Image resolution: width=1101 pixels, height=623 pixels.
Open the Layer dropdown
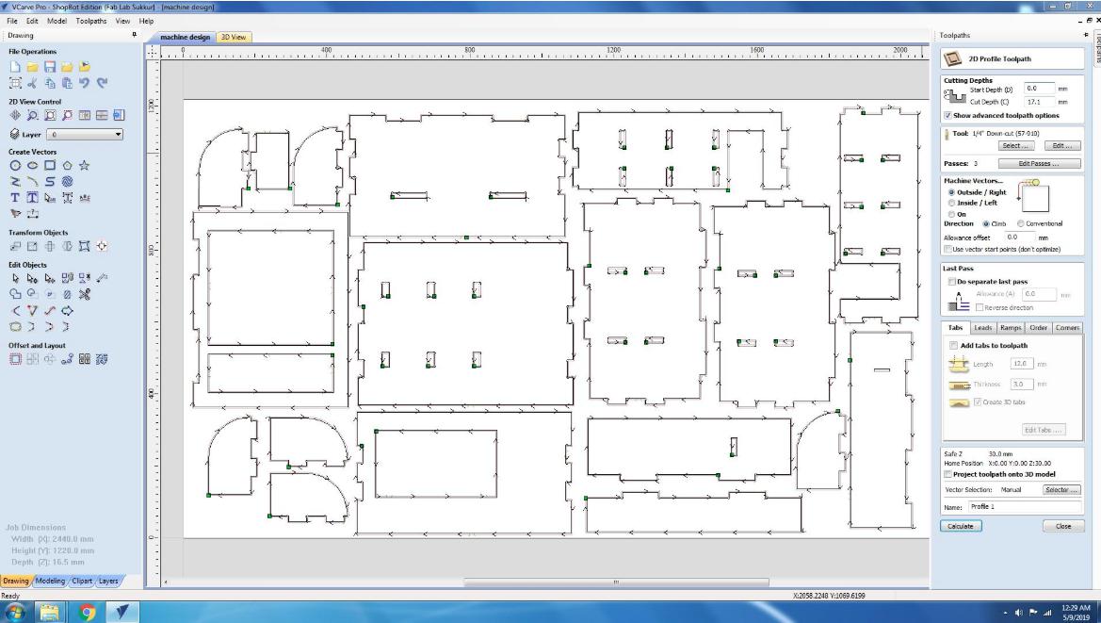[x=85, y=134]
